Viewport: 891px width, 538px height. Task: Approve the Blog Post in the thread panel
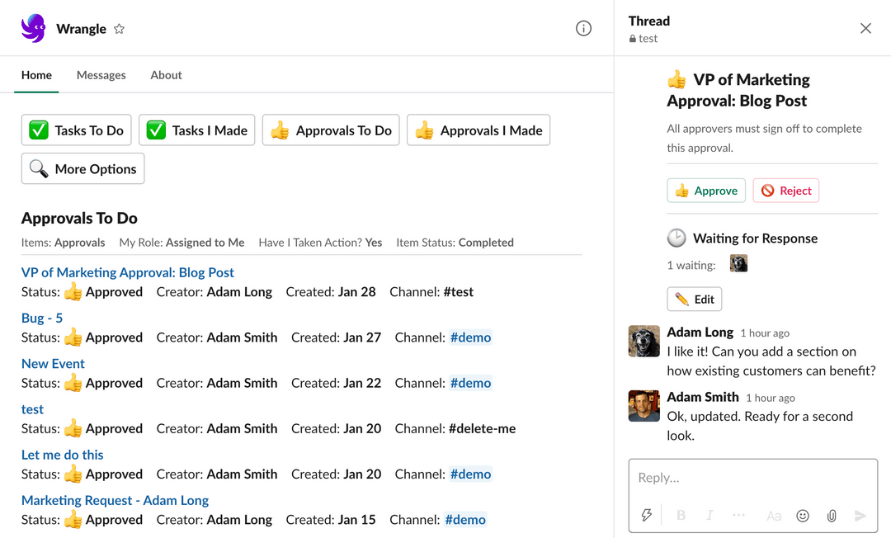706,190
